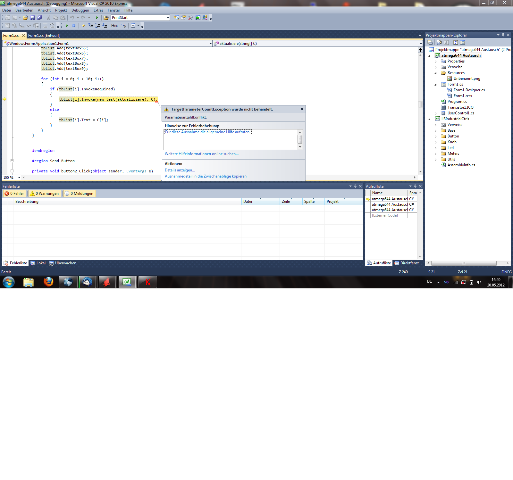
Task: Collapse the Resources folder node
Action: pyautogui.click(x=435, y=73)
